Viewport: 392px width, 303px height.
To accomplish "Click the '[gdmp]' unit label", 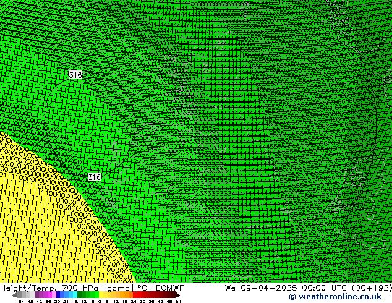I will tap(119, 288).
